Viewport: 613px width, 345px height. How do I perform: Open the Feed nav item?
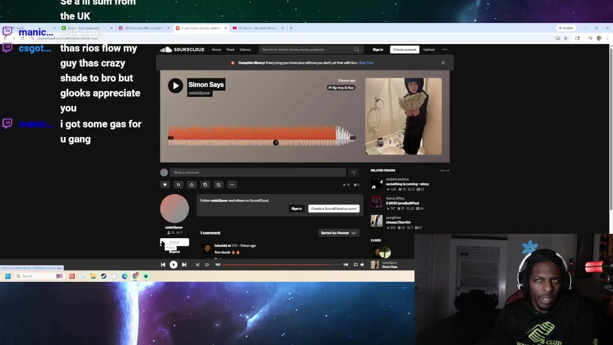pos(230,49)
